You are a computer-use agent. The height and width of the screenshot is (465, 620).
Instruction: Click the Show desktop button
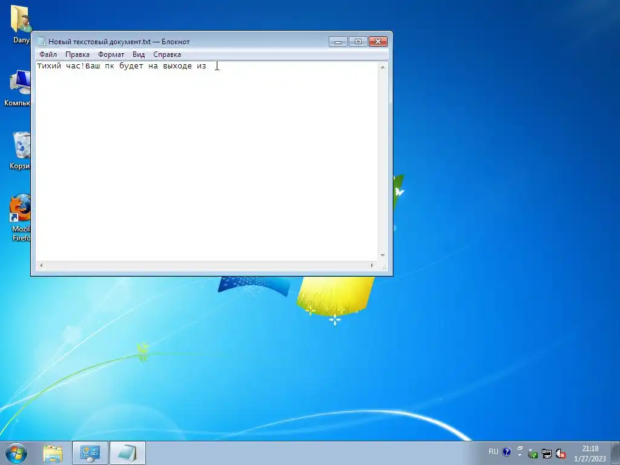pyautogui.click(x=616, y=453)
